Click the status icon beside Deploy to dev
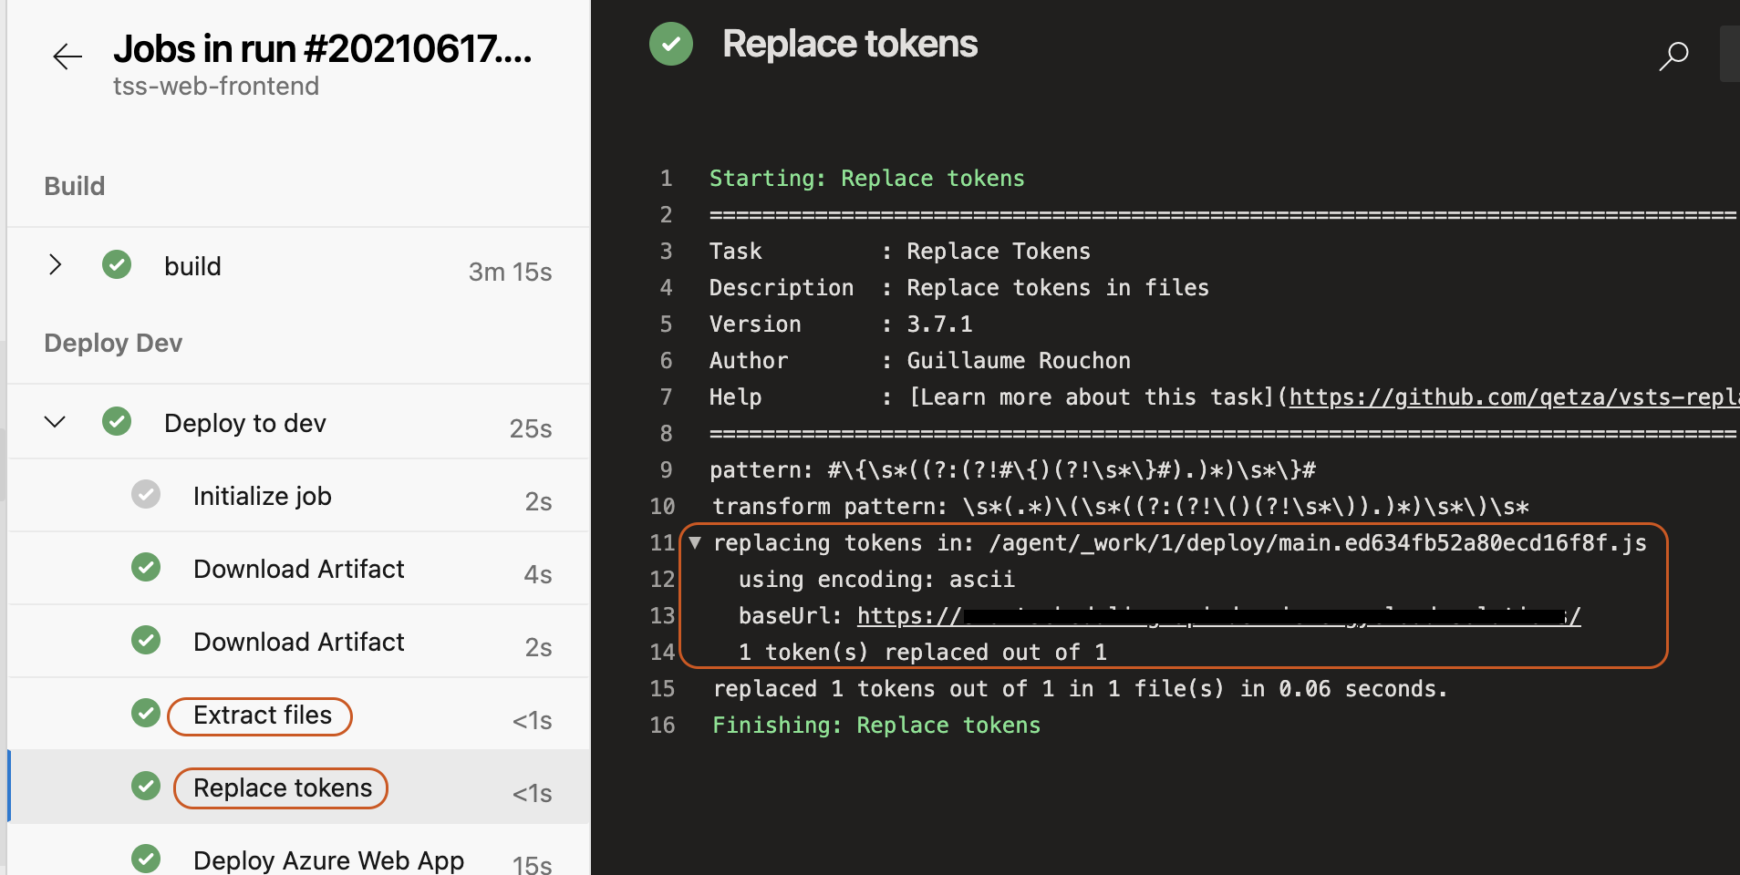This screenshot has height=875, width=1740. (117, 422)
